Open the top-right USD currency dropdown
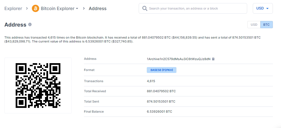This screenshot has height=128, width=281. point(263,8)
